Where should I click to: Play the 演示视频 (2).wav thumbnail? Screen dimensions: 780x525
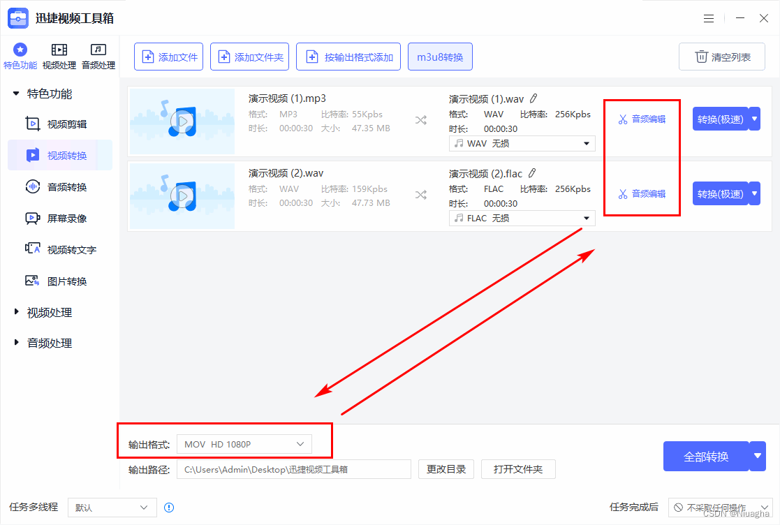182,196
